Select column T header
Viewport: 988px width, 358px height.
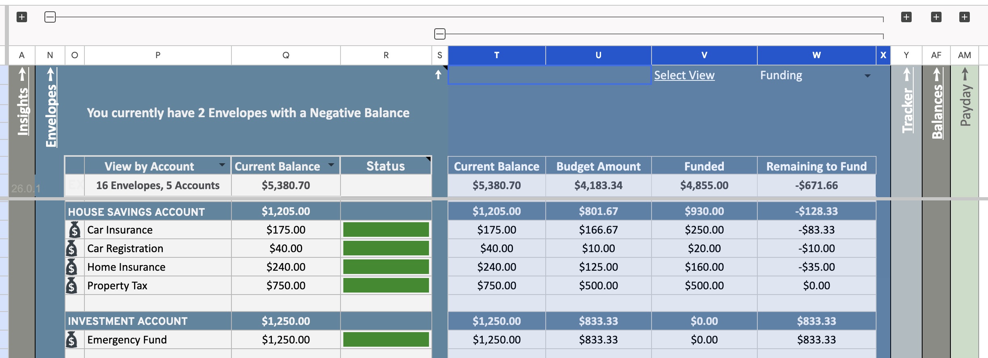497,55
